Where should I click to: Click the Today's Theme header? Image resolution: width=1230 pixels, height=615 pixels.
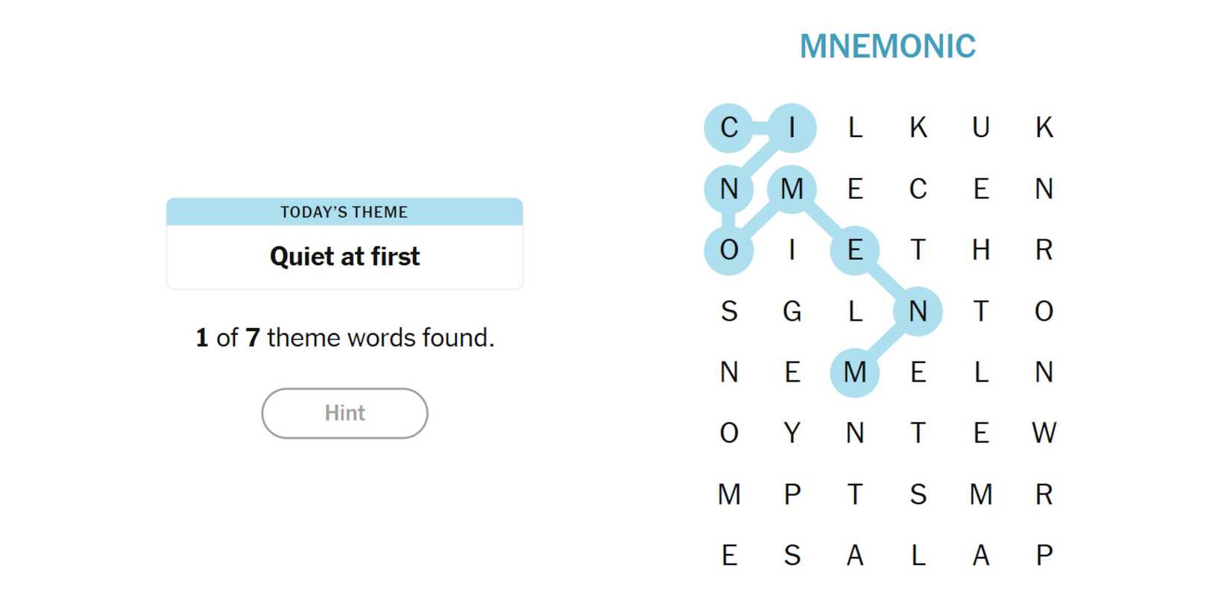[344, 212]
